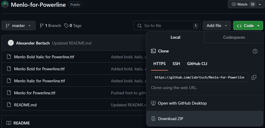265x128 pixels.
Task: Click the caret on the Code button
Action: (258, 26)
